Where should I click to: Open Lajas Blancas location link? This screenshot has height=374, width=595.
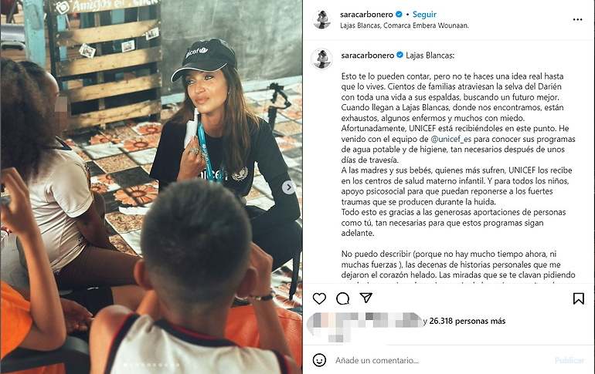(x=404, y=25)
